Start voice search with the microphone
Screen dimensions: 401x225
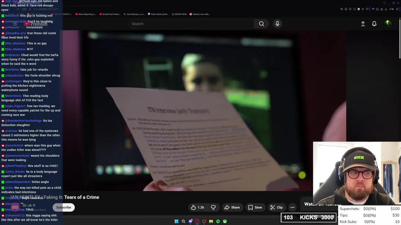tap(277, 24)
